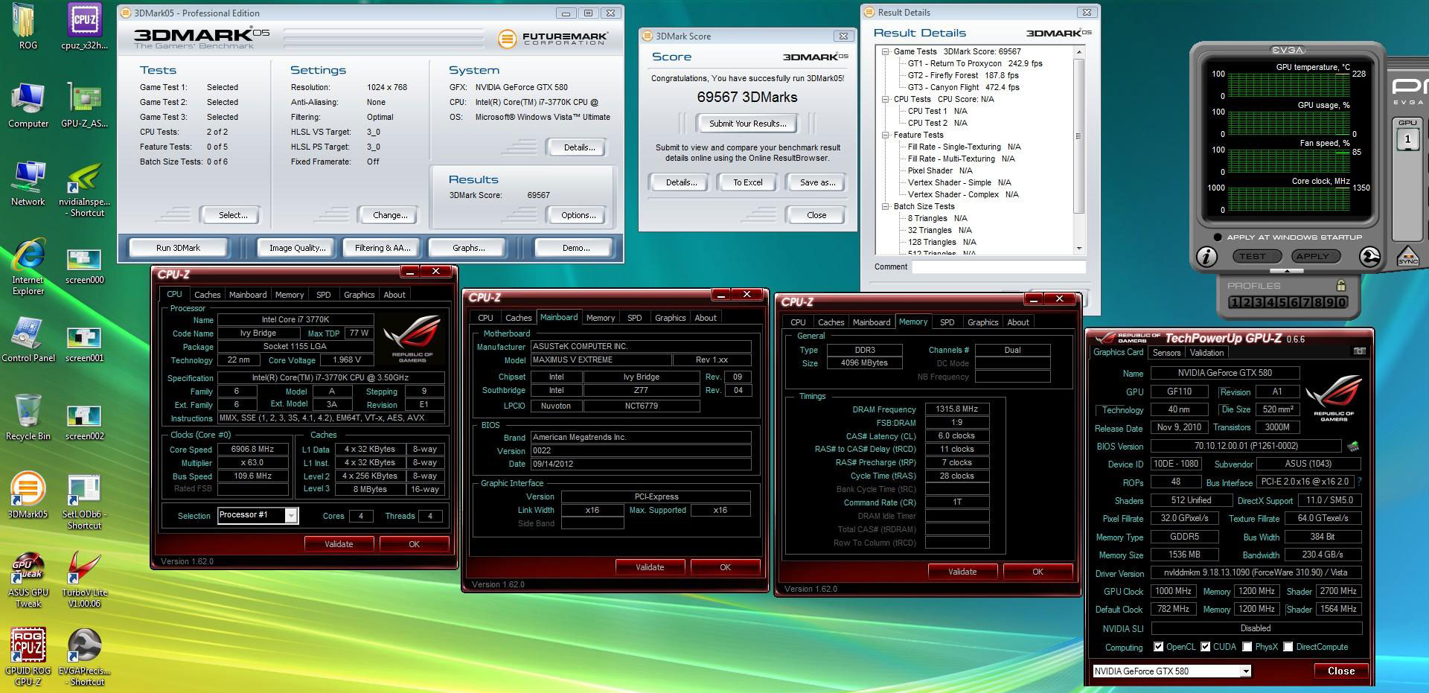Click the Comment input field

coord(997,266)
